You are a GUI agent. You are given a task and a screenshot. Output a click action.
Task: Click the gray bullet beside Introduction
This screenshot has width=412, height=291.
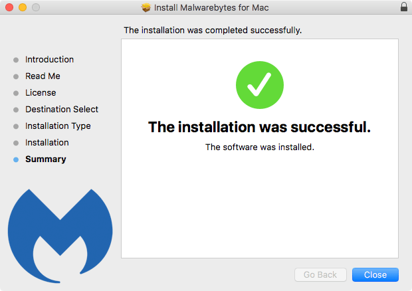[16, 60]
